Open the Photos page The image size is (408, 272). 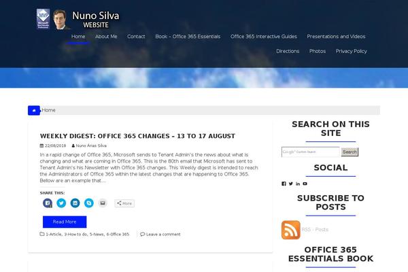[x=318, y=51]
